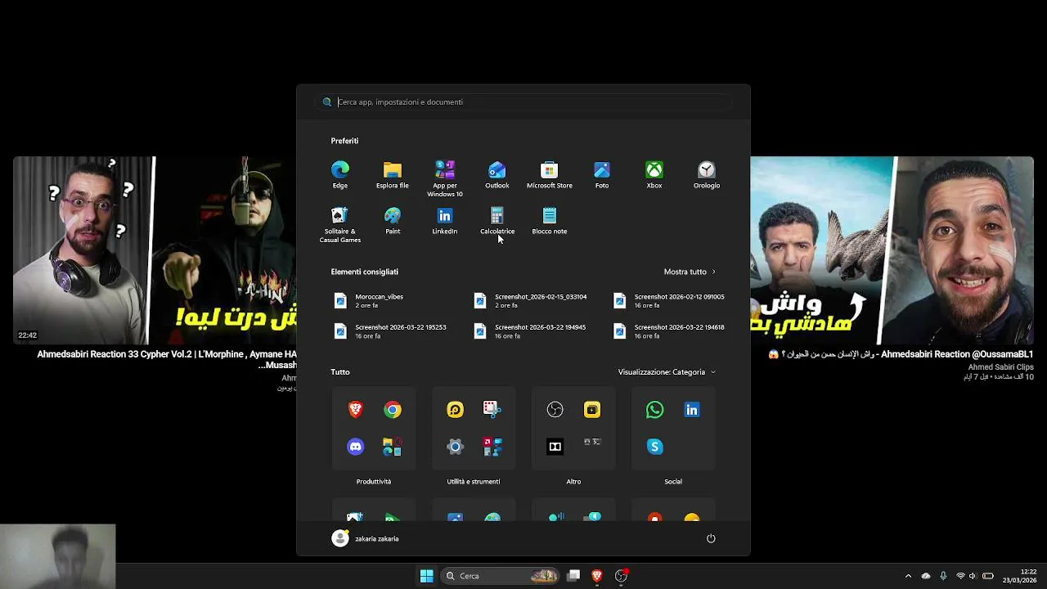
Task: Launch Discord in Produttività group
Action: 356,447
